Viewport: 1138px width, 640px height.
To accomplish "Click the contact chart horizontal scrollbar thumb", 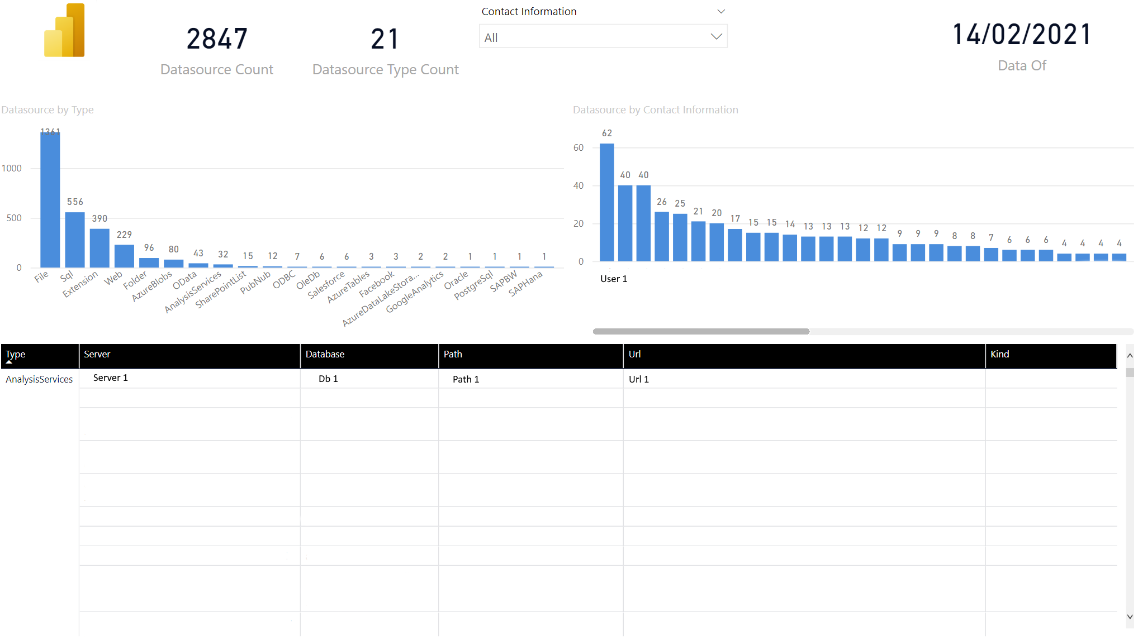I will [x=701, y=331].
